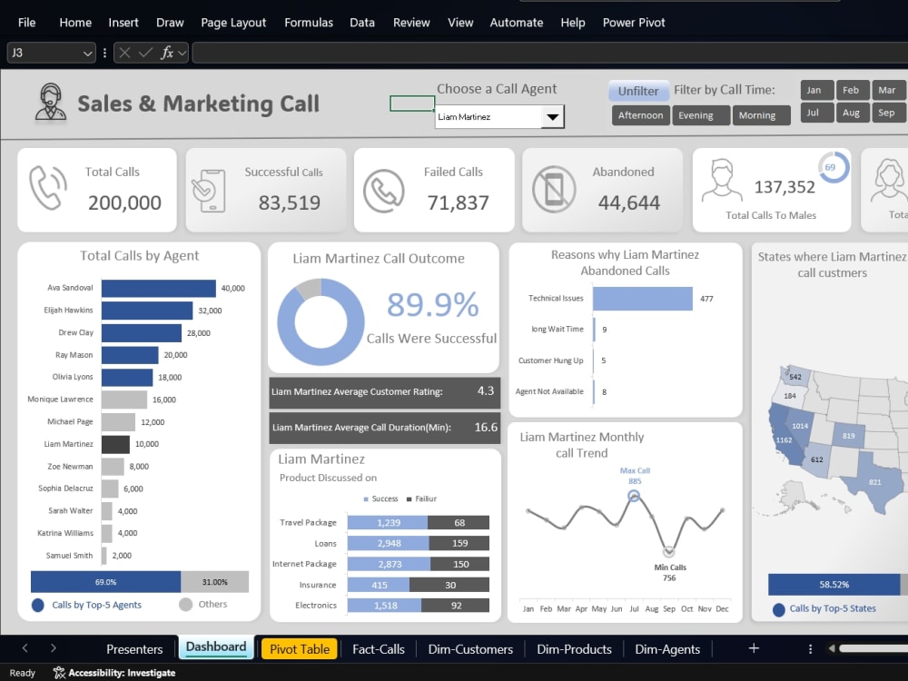Toggle the Jul month slicer
The height and width of the screenshot is (681, 908).
817,113
